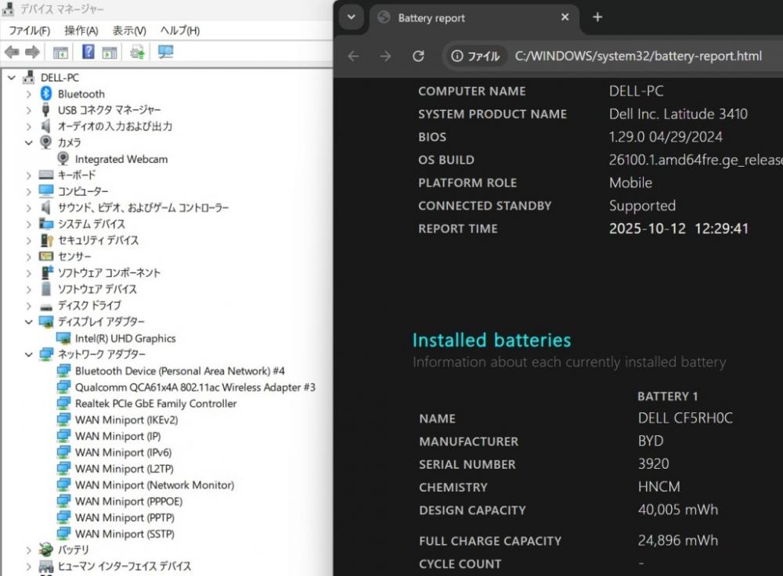Click the browser back arrow
783x576 pixels.
(x=353, y=56)
